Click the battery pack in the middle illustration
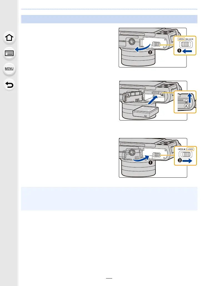 [145, 112]
